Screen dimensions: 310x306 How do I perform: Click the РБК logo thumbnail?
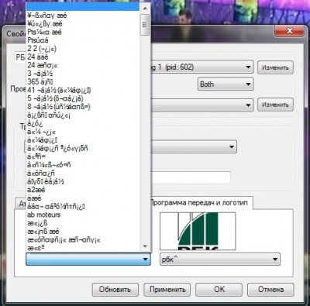click(198, 231)
